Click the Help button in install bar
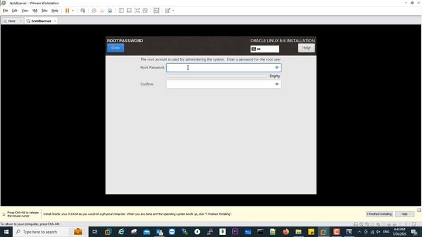Screen dimensions: 422x237 [404, 214]
